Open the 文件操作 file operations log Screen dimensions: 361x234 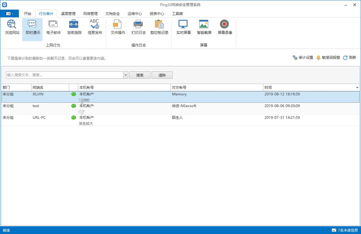point(118,27)
